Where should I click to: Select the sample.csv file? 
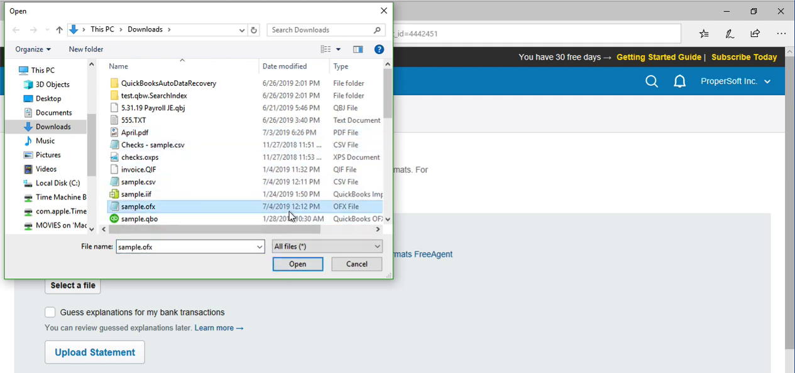tap(245, 182)
